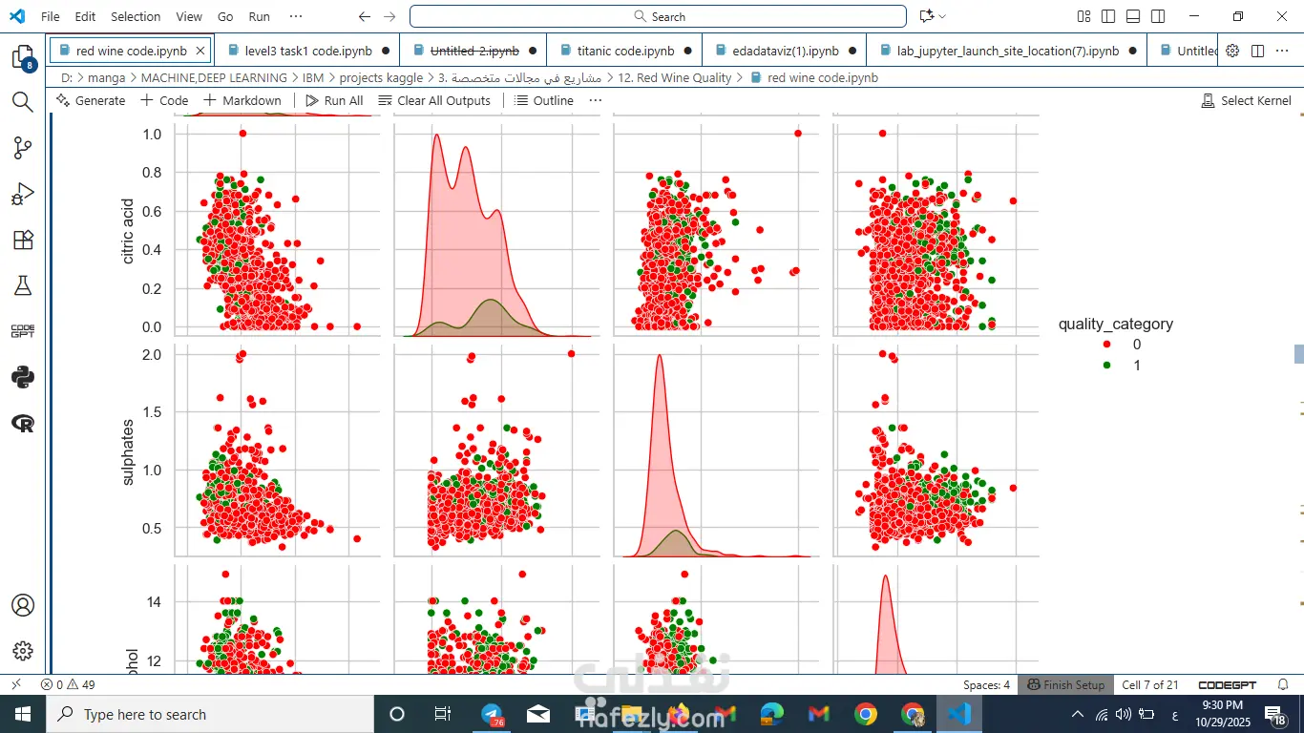Switch to the lab_jupyter_launch_site_location(7).ipynb tab
The width and height of the screenshot is (1304, 733).
[x=1008, y=51]
